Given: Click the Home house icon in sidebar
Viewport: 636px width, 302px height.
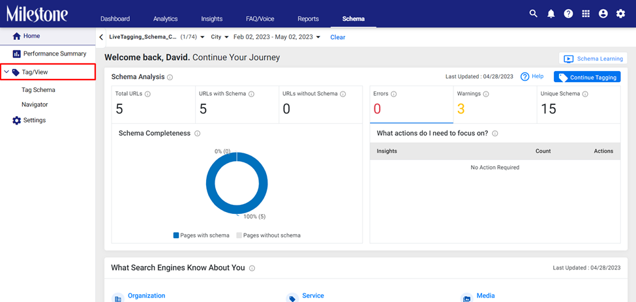Looking at the screenshot, I should point(16,36).
